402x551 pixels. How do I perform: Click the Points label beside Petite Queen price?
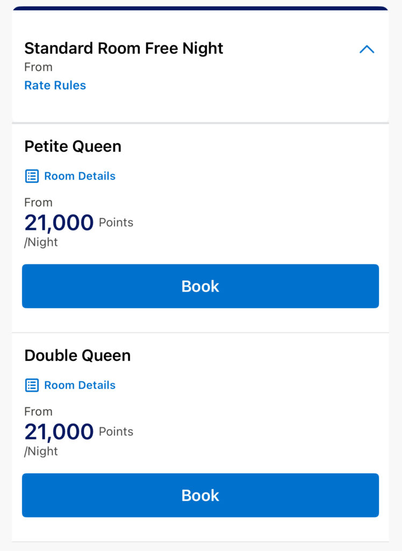116,223
